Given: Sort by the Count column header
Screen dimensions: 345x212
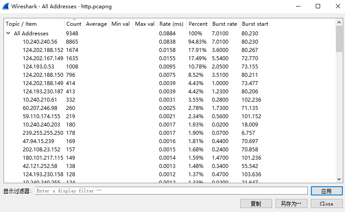Looking at the screenshot, I should pos(74,24).
